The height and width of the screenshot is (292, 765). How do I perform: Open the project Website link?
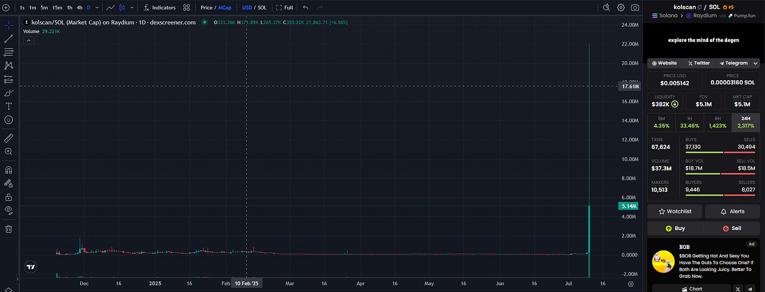(x=664, y=63)
